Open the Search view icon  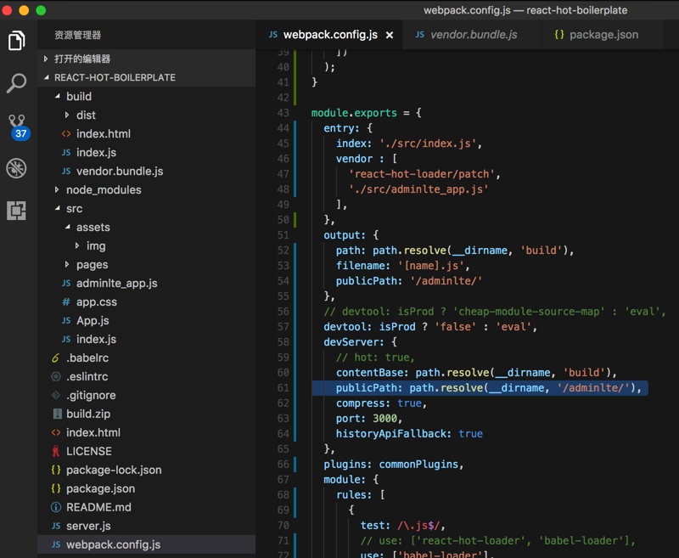point(16,82)
